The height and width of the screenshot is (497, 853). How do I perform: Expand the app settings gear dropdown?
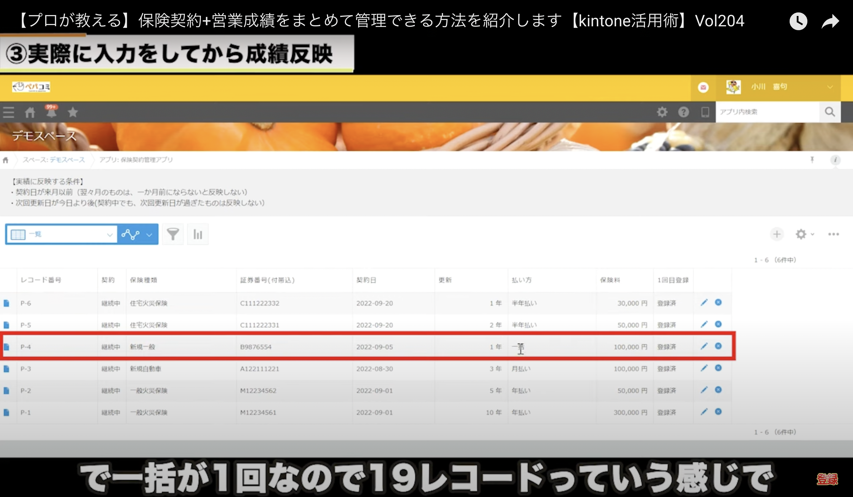click(x=804, y=234)
